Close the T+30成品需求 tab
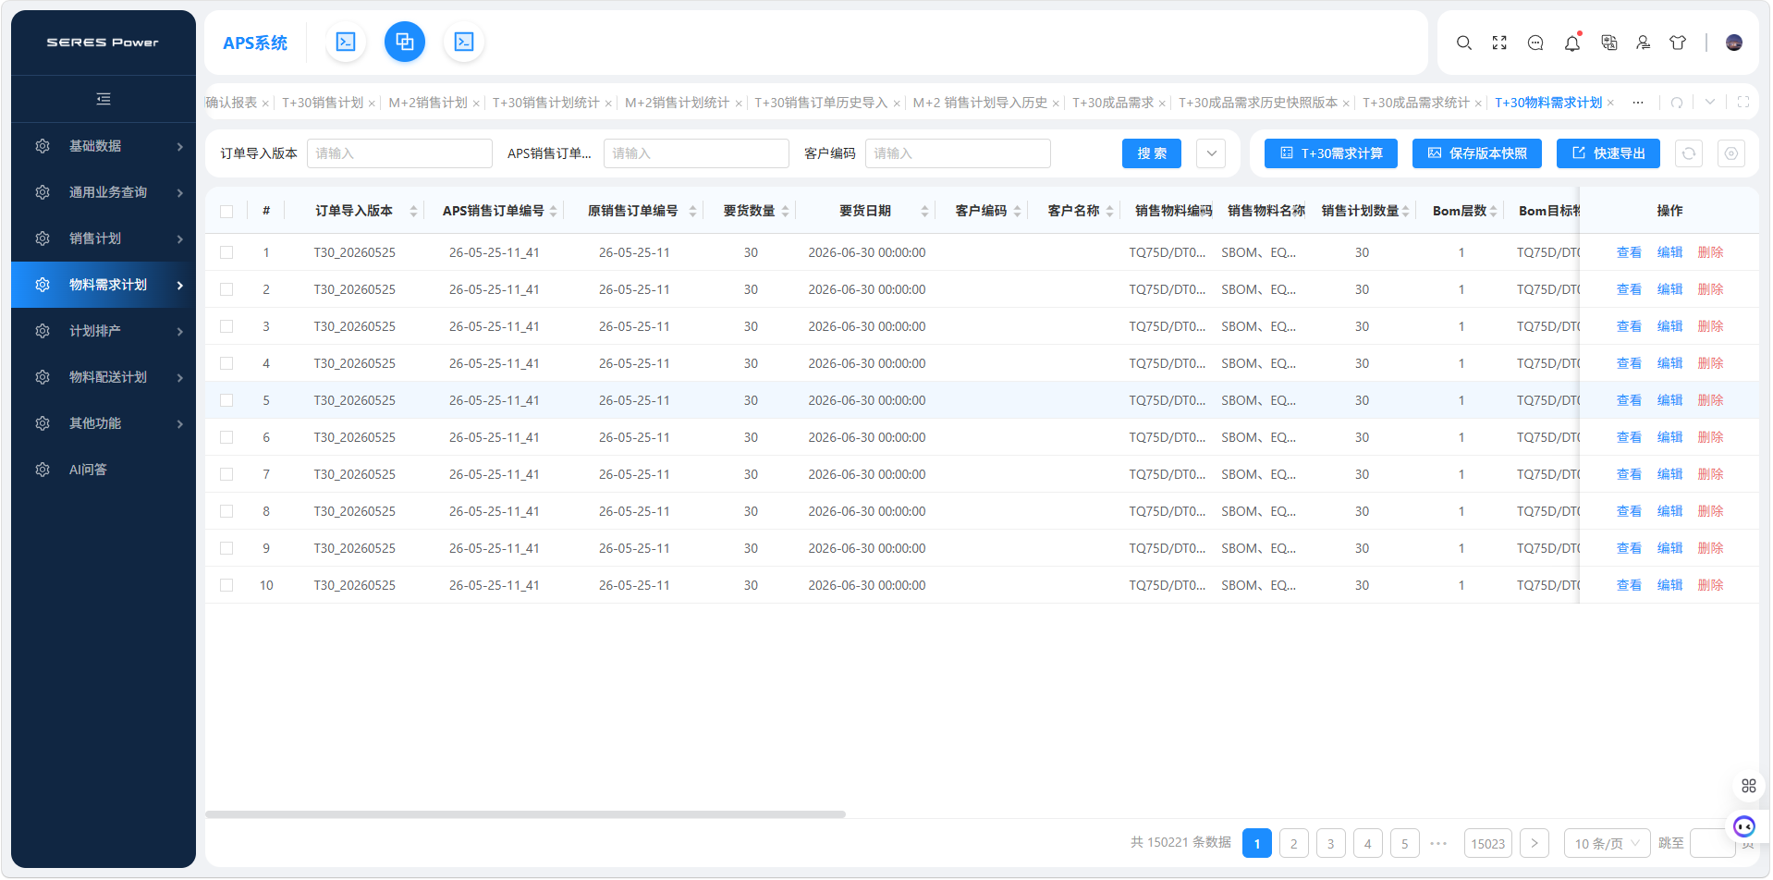The height and width of the screenshot is (880, 1773). tap(1162, 104)
